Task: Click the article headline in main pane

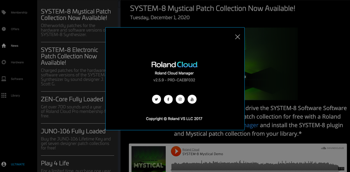Action: point(212,8)
